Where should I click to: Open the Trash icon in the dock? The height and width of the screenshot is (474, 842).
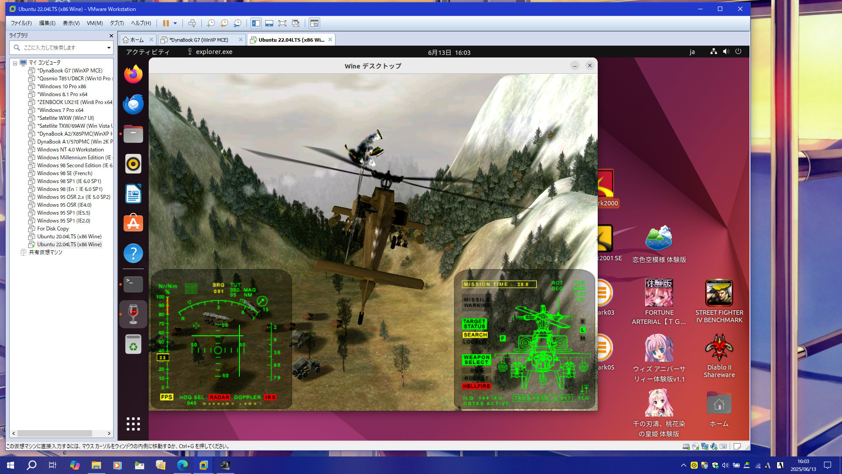(x=133, y=344)
